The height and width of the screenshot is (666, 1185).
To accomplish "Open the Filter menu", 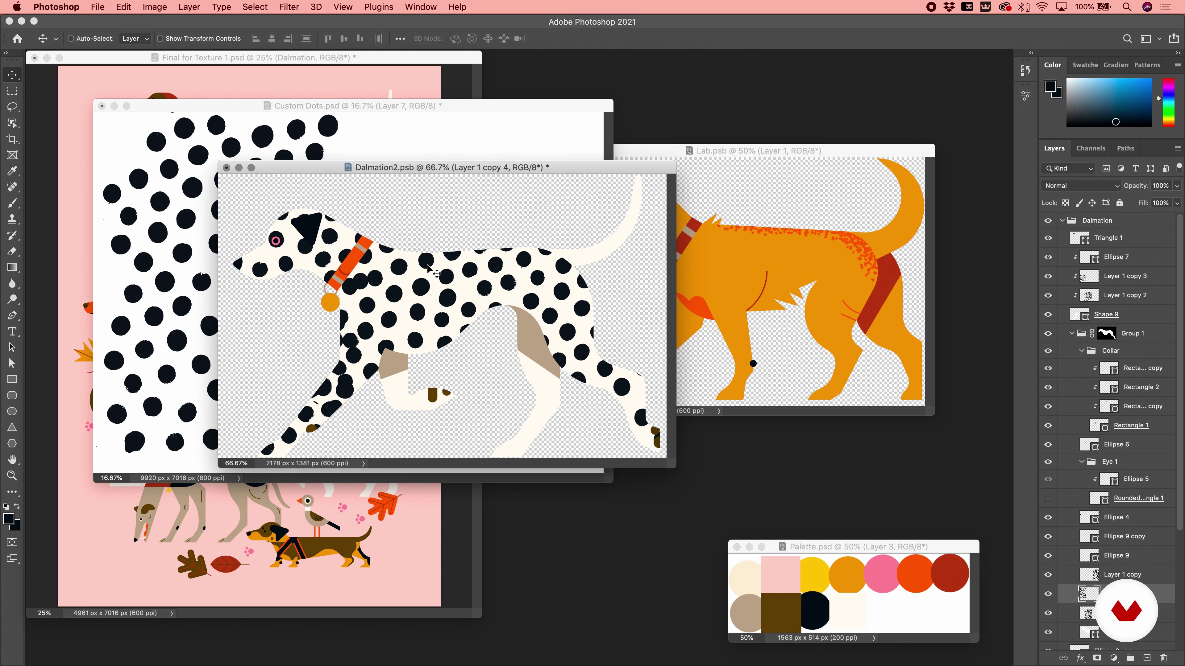I will pos(289,7).
